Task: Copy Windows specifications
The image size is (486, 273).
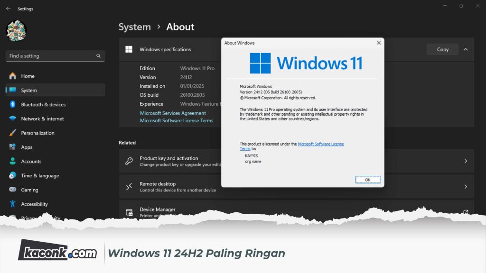Action: click(442, 49)
